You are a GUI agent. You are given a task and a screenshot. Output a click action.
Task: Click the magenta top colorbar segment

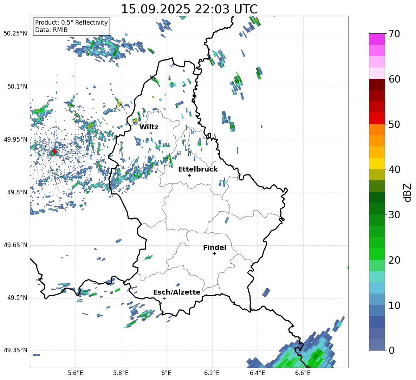click(377, 39)
